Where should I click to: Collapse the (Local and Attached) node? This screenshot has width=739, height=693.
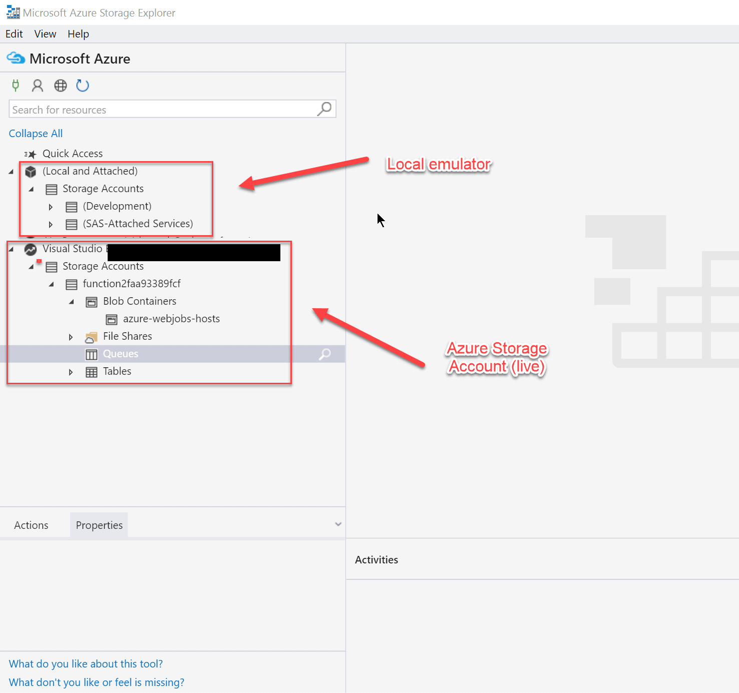click(11, 172)
